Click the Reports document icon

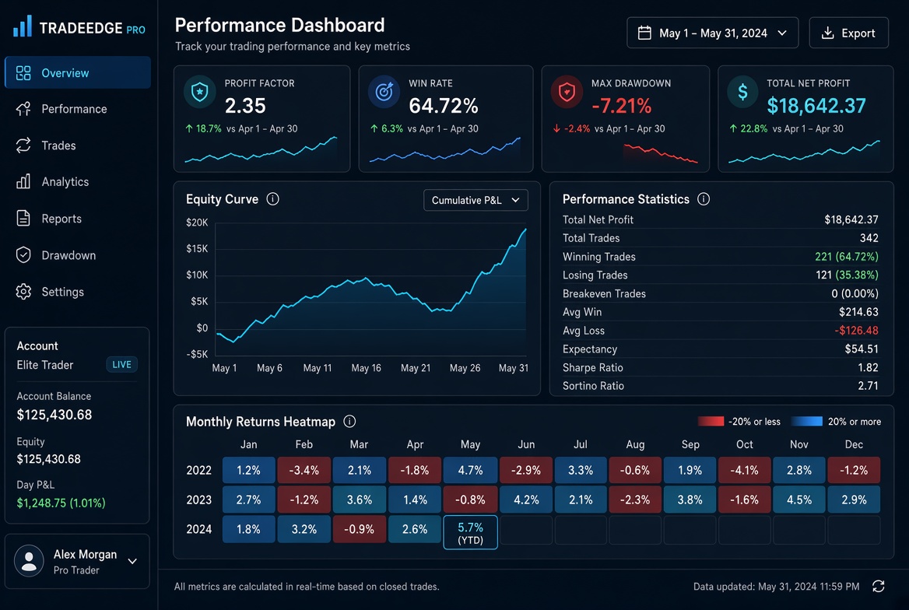coord(23,219)
